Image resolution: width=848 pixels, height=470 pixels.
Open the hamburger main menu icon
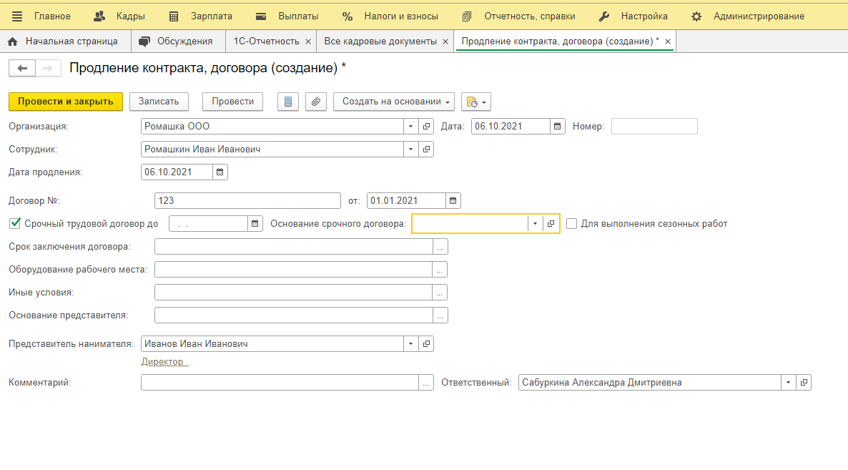coord(17,16)
